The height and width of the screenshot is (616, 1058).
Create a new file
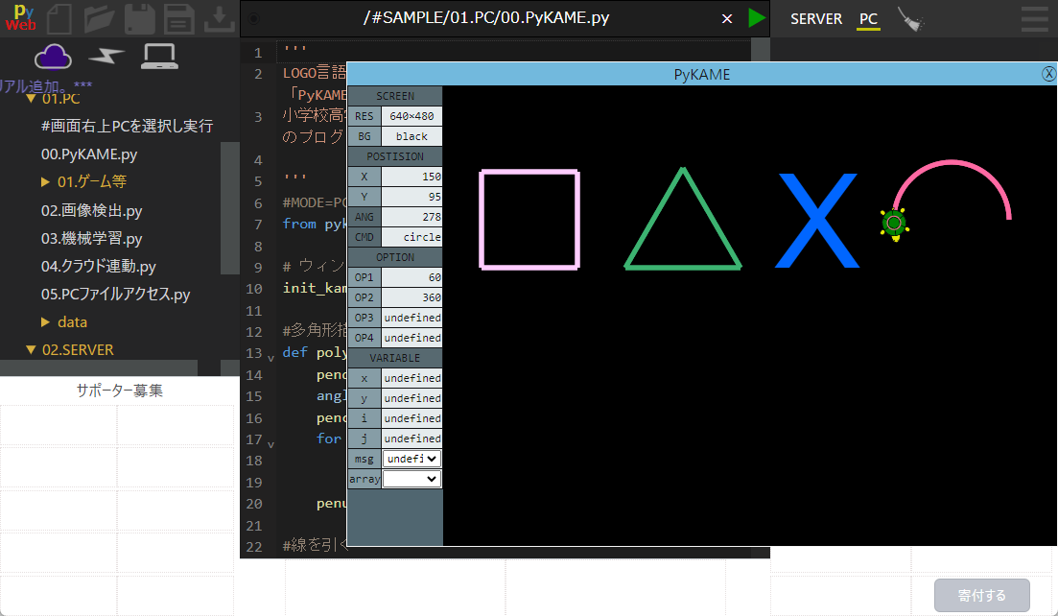click(59, 19)
